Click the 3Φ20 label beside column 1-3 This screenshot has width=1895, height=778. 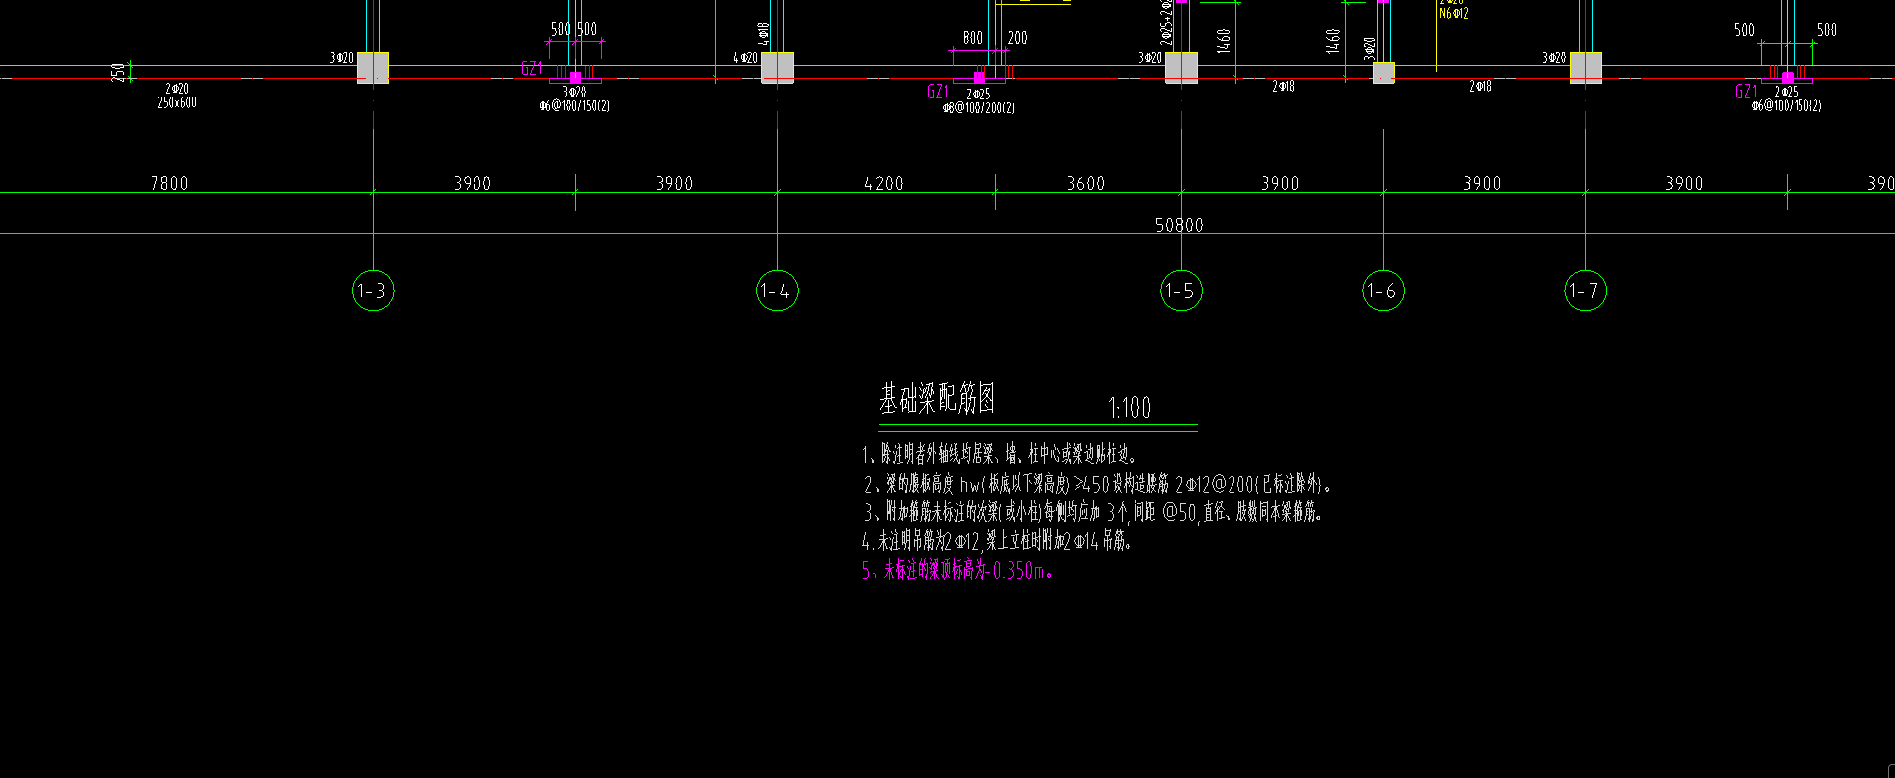click(x=342, y=58)
